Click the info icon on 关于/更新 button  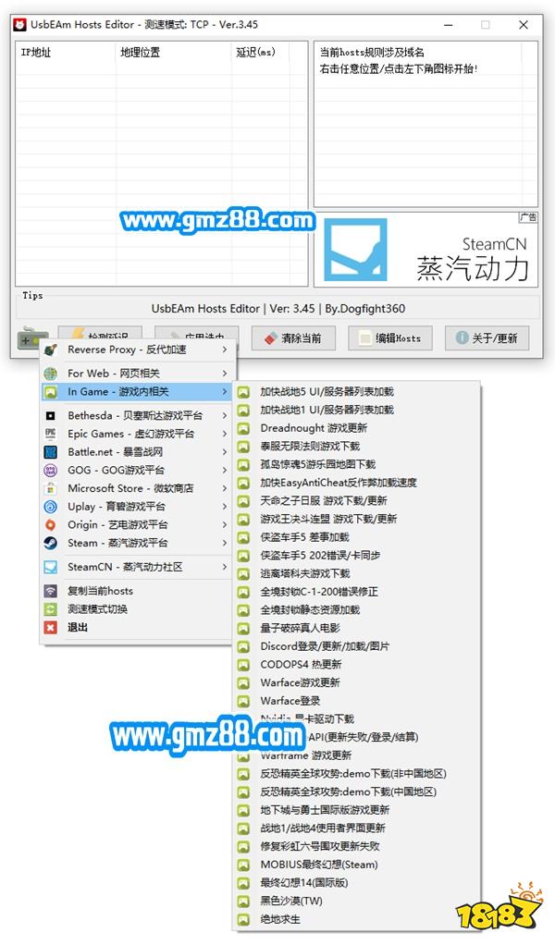(462, 337)
